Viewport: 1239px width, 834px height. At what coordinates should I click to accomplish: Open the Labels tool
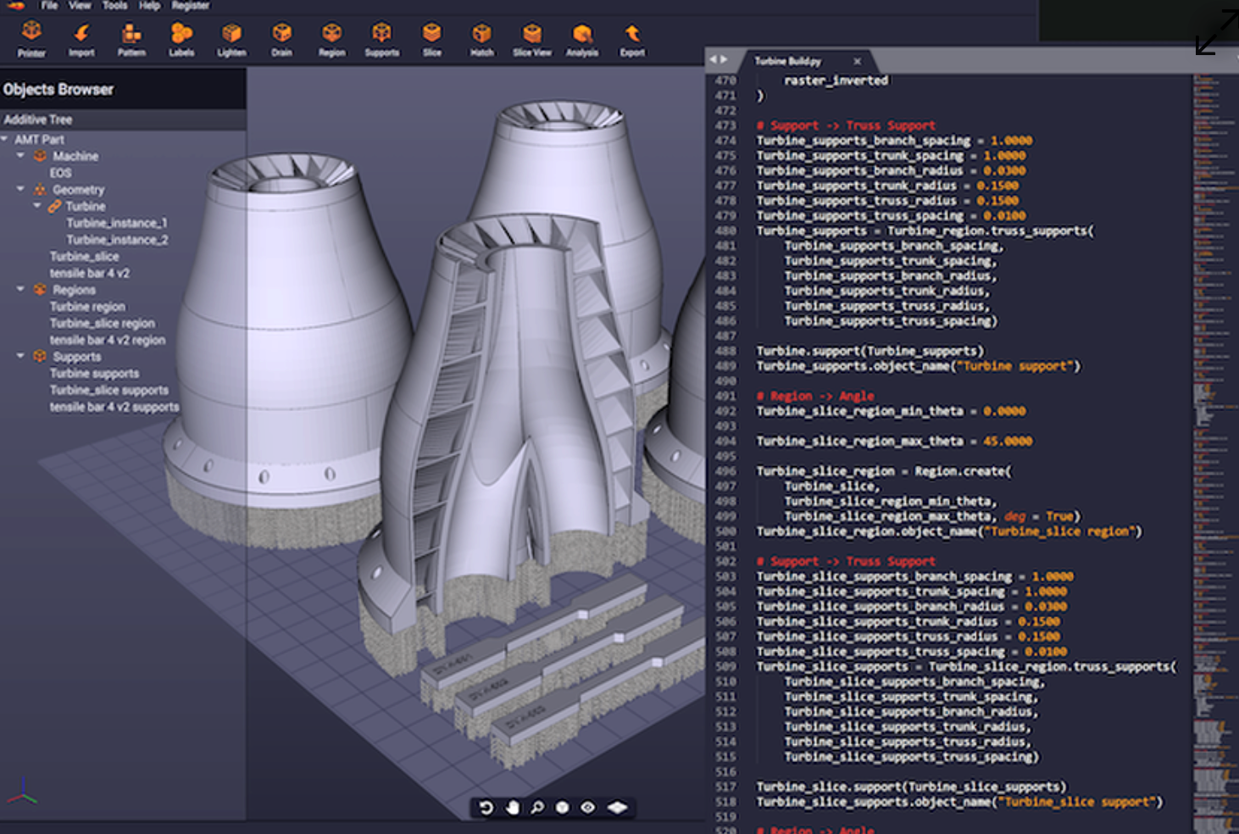[x=181, y=39]
